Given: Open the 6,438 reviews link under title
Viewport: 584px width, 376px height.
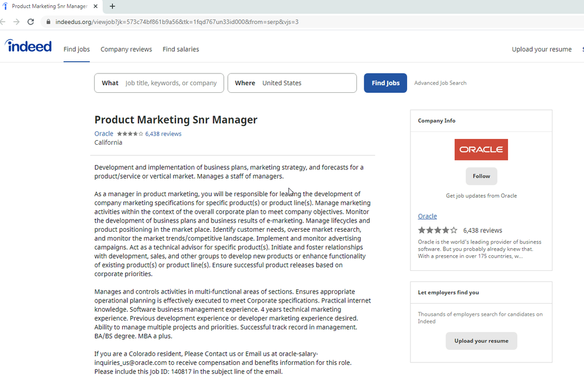Looking at the screenshot, I should click(164, 134).
